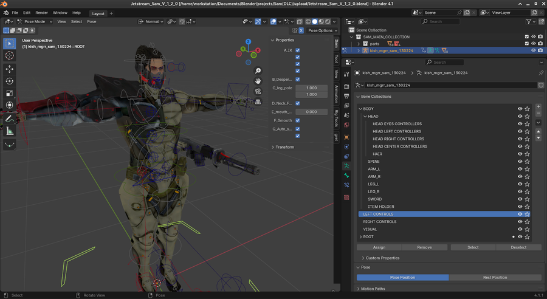Image resolution: width=547 pixels, height=299 pixels.
Task: Expand the Custom Properties section
Action: pyautogui.click(x=381, y=258)
